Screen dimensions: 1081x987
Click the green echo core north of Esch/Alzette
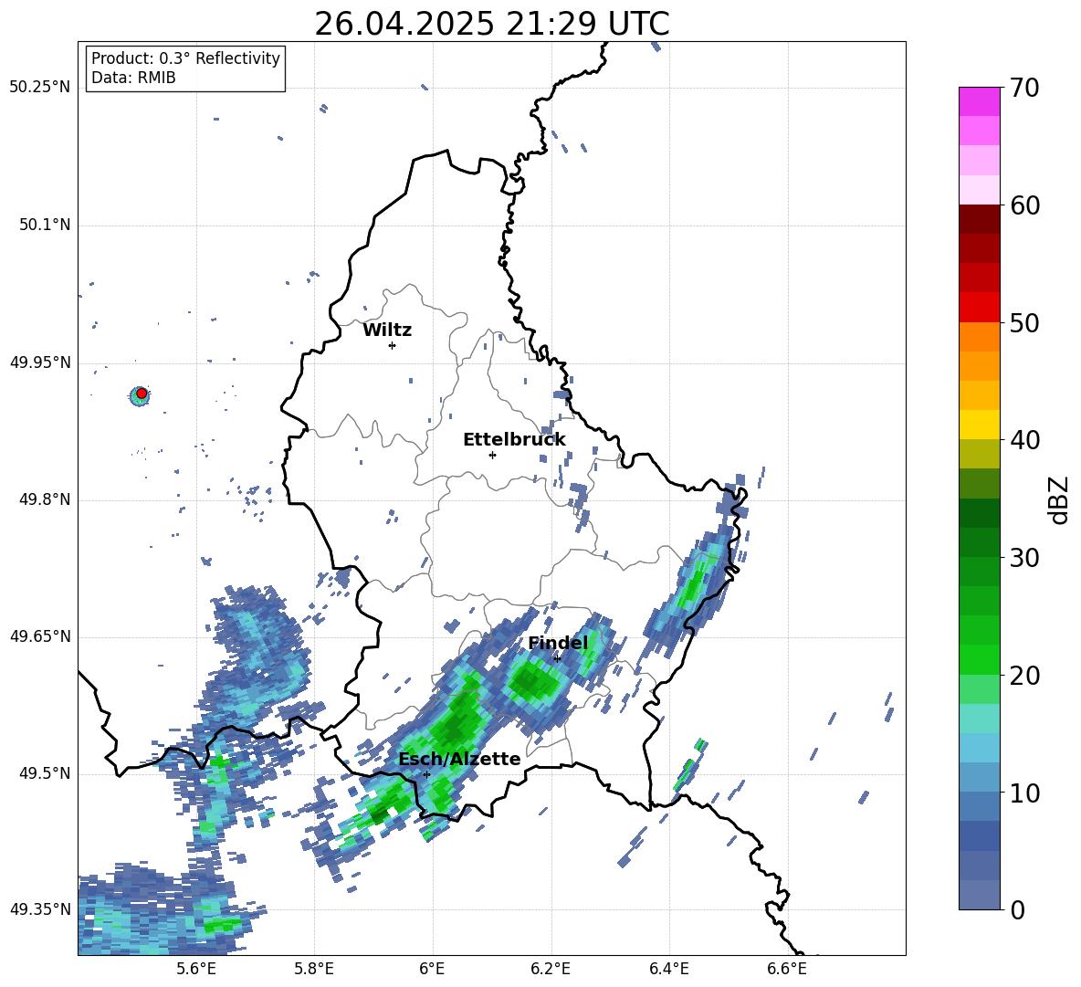(x=456, y=719)
